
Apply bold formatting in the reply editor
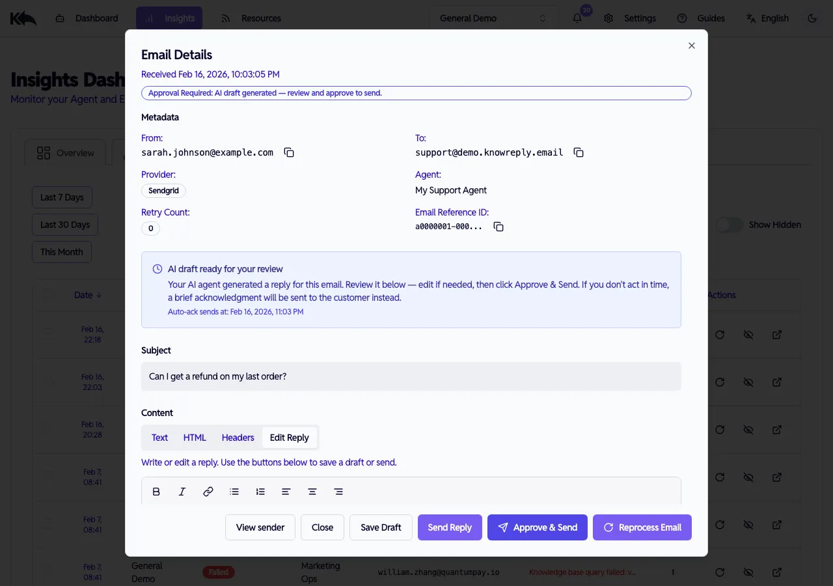pyautogui.click(x=156, y=492)
